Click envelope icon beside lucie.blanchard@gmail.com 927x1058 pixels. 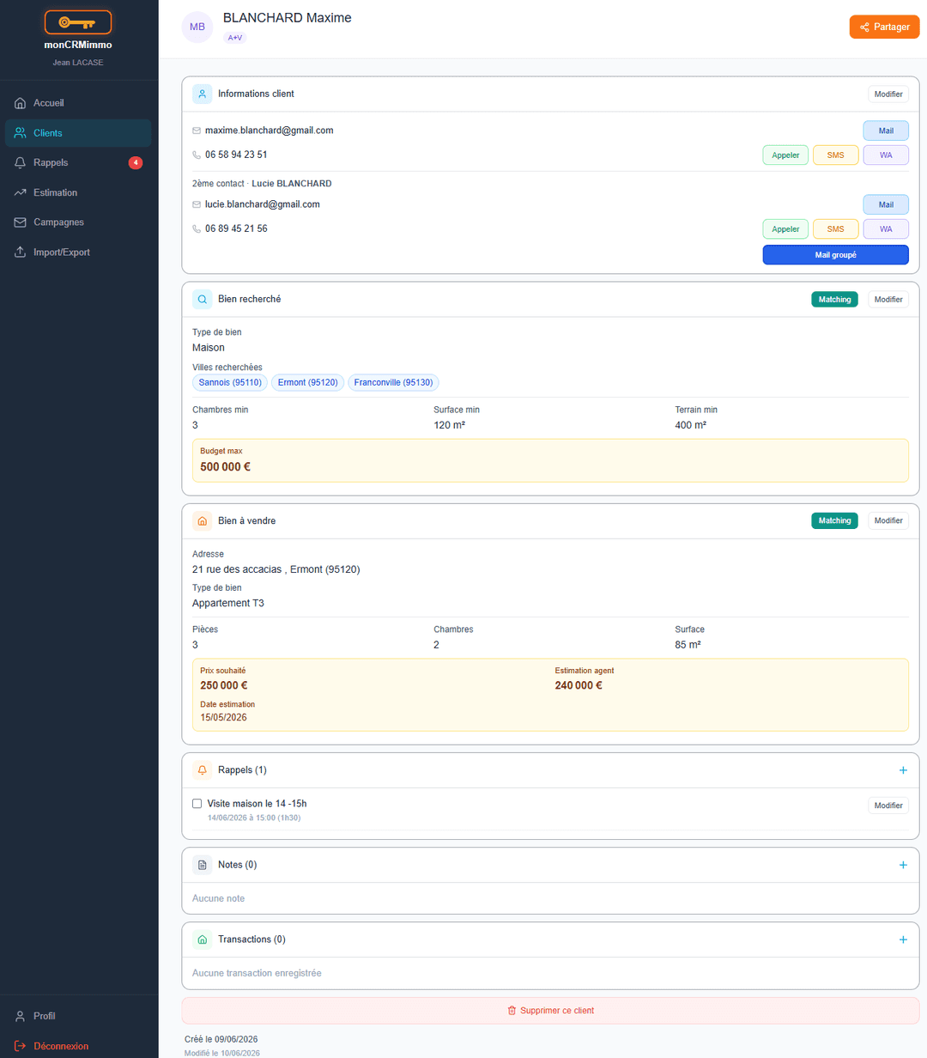pyautogui.click(x=197, y=204)
